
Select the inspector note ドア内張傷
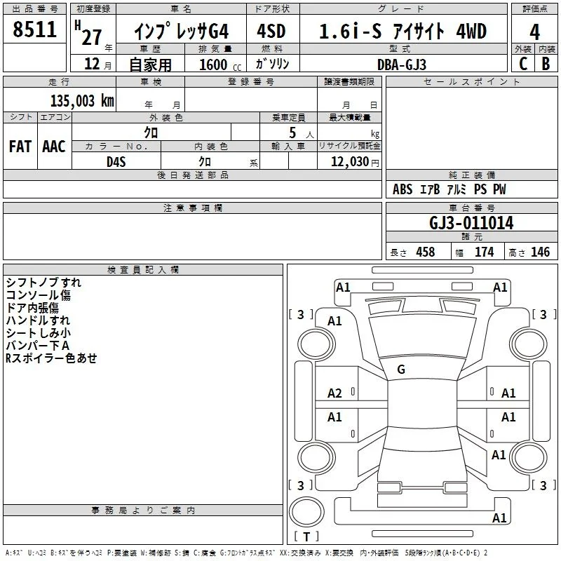[32, 308]
